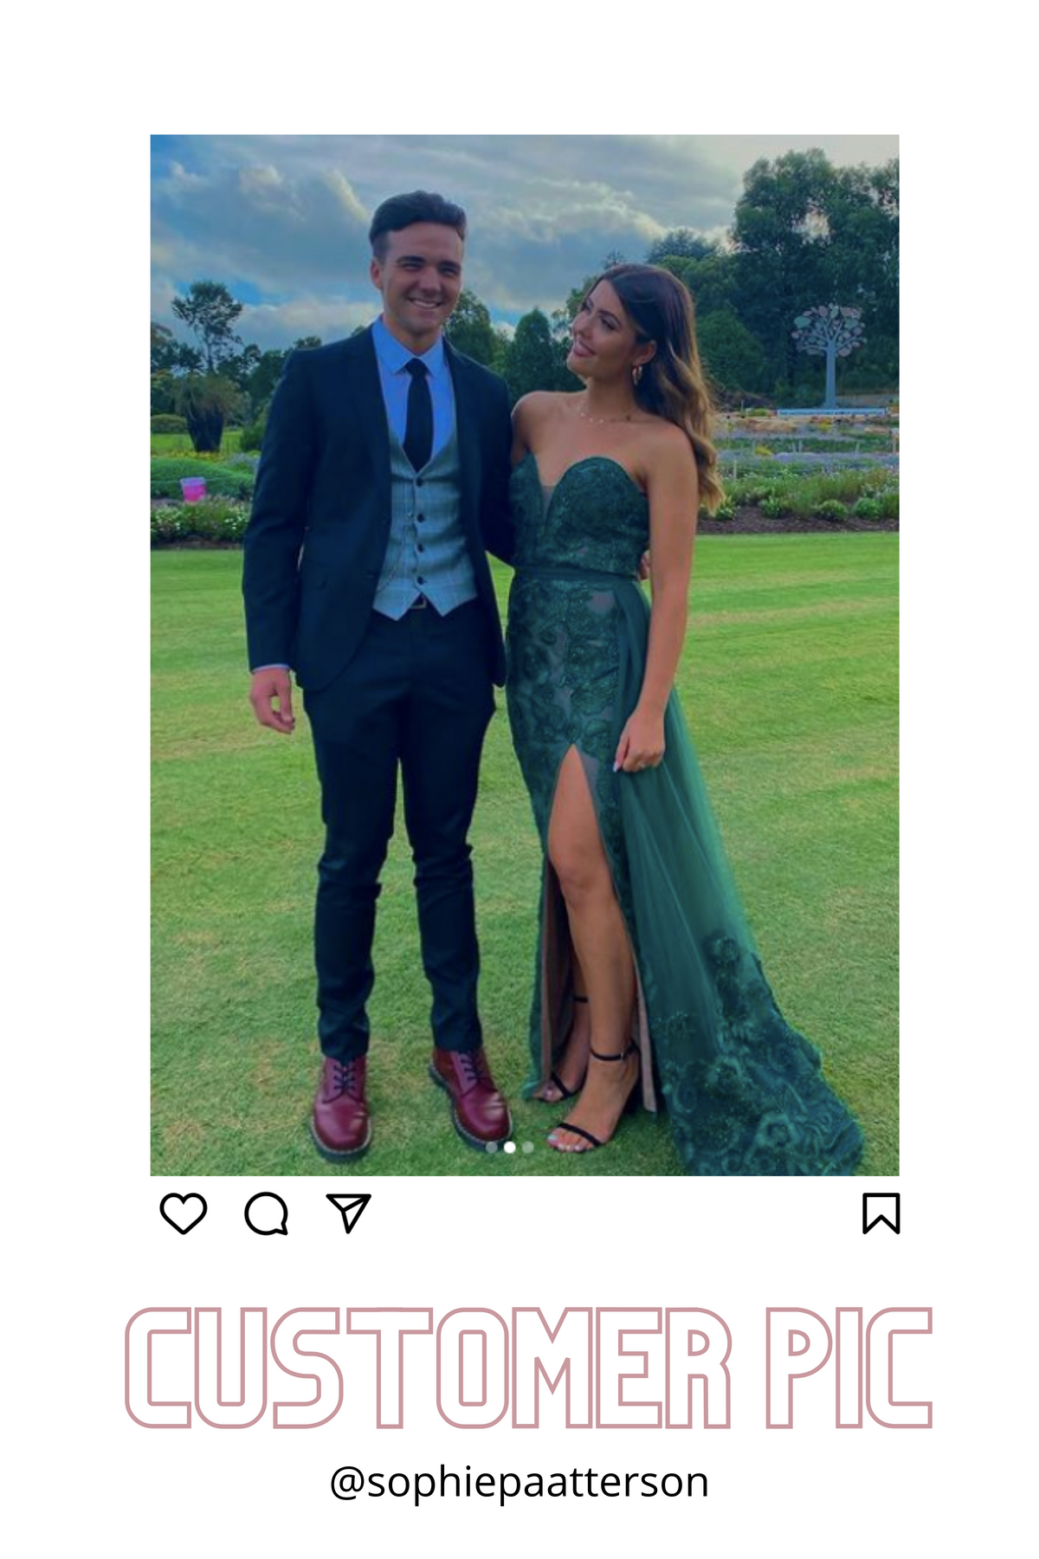Click the CUSTOMER PIC heading text

point(528,1368)
